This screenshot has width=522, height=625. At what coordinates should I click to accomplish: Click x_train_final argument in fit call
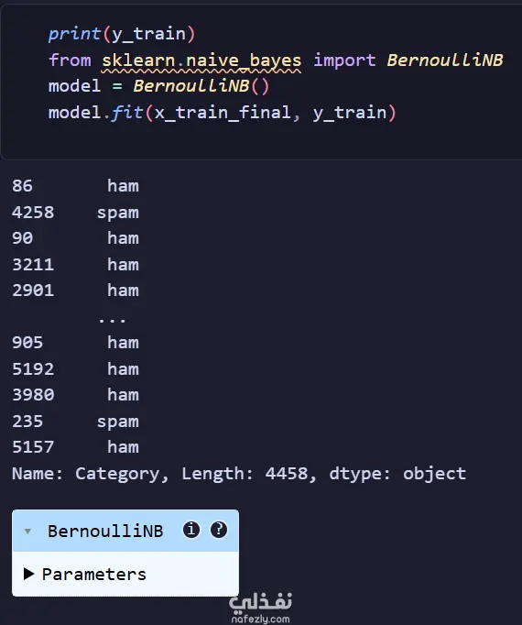[223, 113]
